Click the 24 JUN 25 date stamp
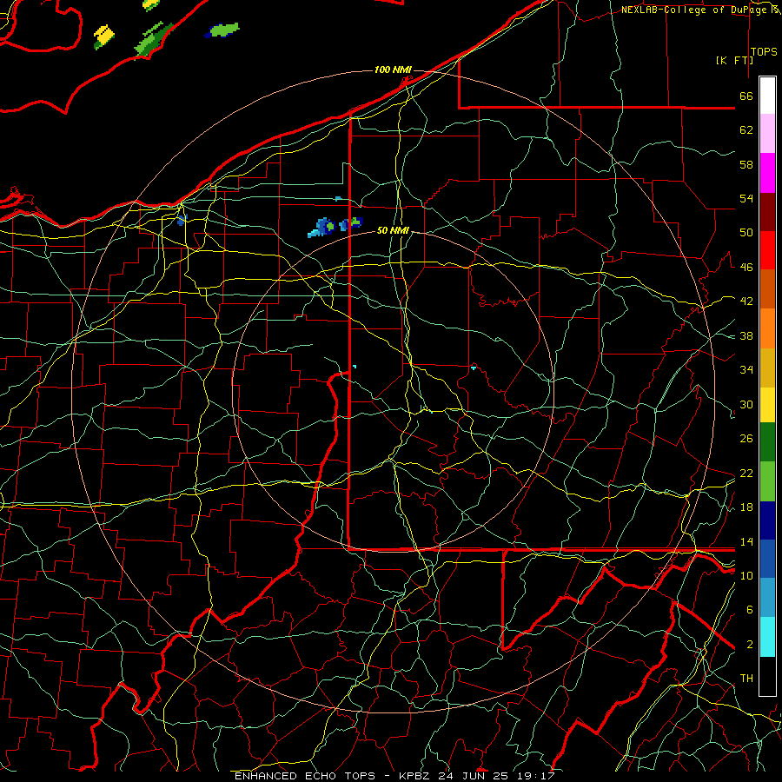Viewport: 782px width, 782px height. point(475,776)
